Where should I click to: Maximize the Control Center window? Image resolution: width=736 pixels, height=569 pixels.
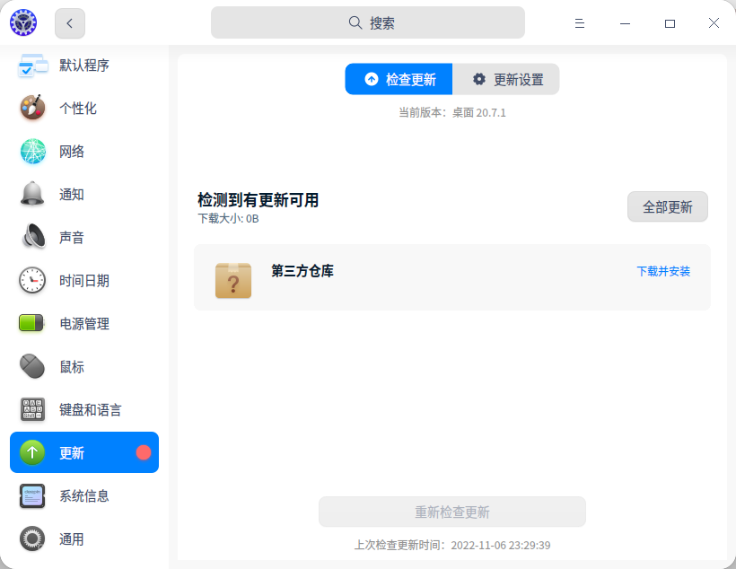(x=670, y=23)
